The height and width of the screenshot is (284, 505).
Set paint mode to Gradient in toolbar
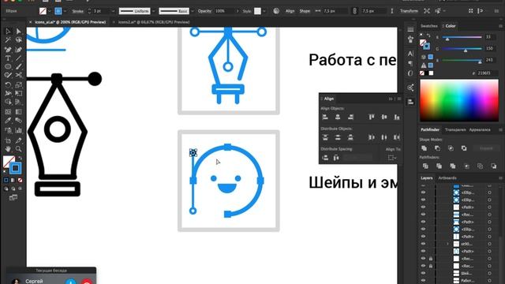pyautogui.click(x=13, y=181)
